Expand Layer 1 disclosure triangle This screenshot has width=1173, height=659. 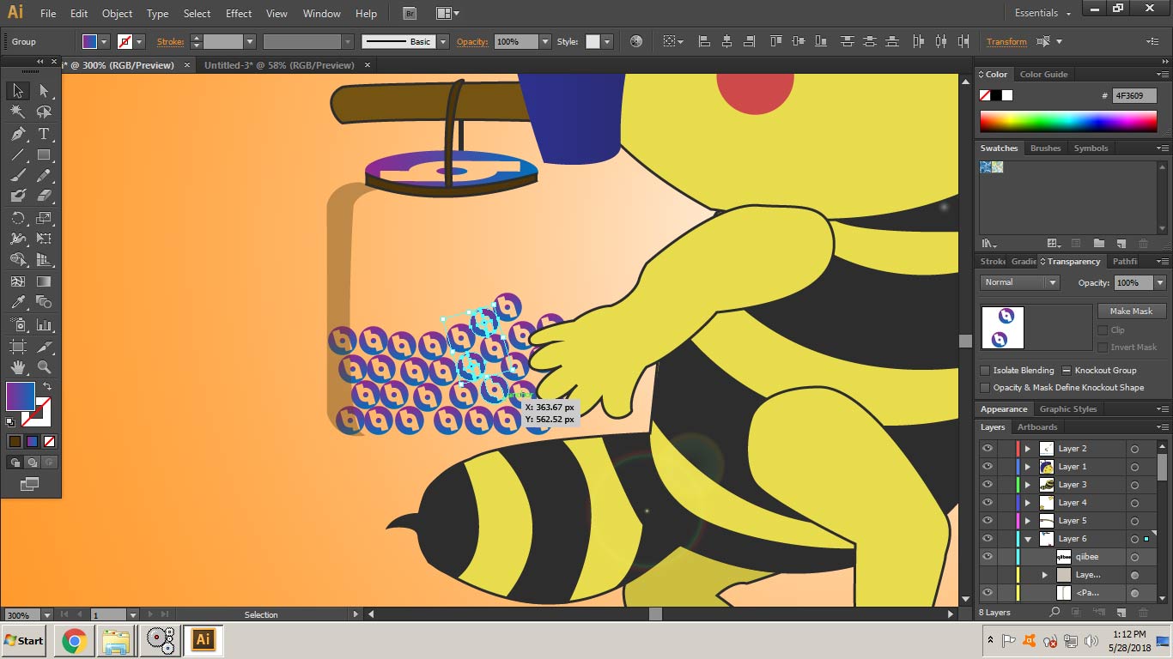click(1027, 467)
